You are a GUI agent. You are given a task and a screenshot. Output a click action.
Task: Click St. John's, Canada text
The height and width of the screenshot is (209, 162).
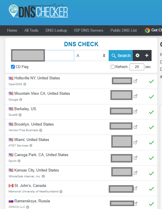tap(30, 185)
